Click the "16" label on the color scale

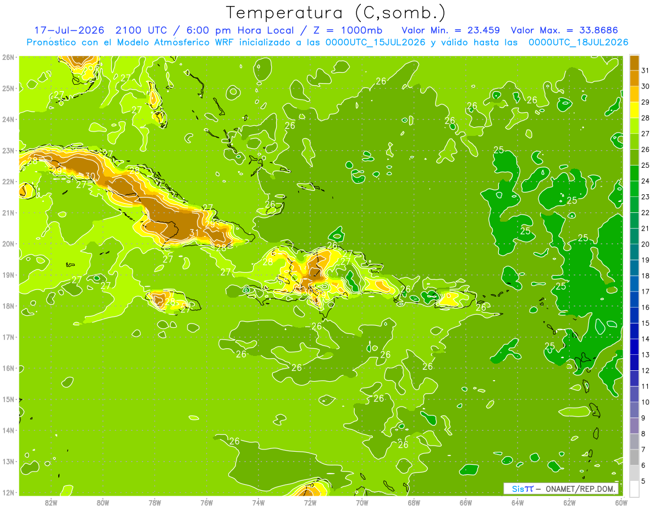[x=646, y=308]
